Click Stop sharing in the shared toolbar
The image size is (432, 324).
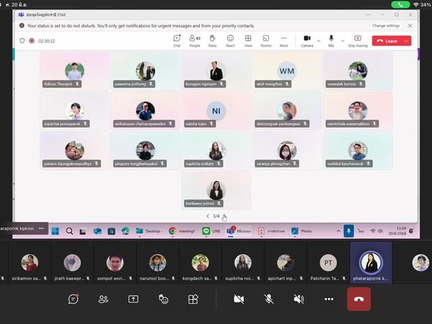click(358, 40)
